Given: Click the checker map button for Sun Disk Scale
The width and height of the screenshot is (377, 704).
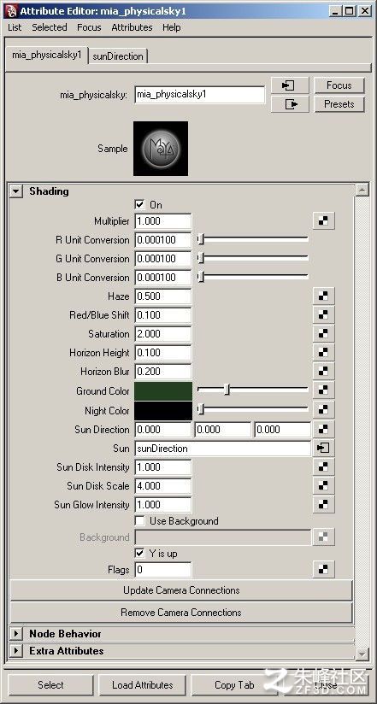Looking at the screenshot, I should pyautogui.click(x=323, y=486).
